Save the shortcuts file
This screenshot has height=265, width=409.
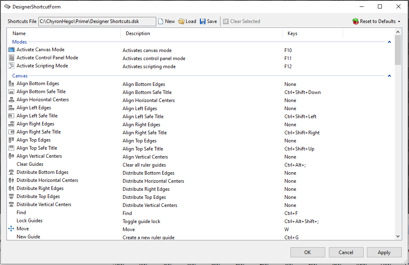(x=208, y=21)
